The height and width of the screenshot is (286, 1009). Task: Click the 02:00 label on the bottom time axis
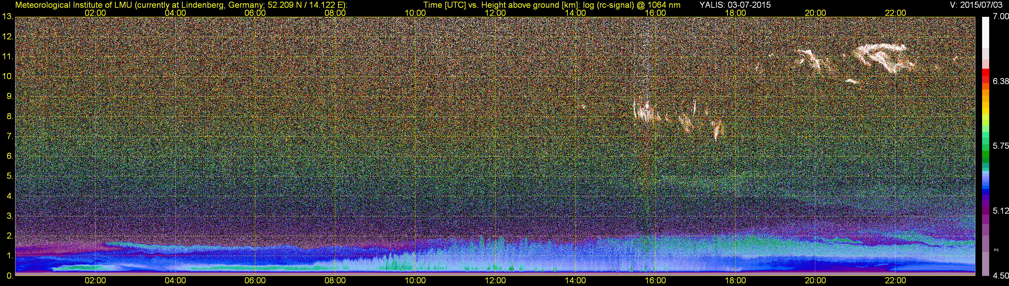[x=95, y=281]
